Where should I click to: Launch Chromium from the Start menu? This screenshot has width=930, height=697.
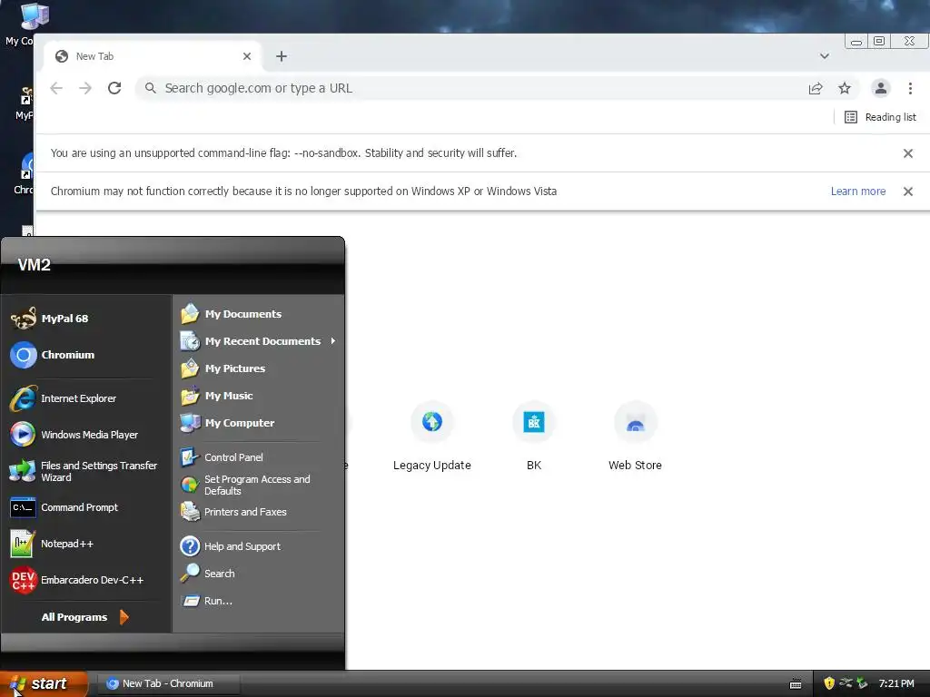86,355
